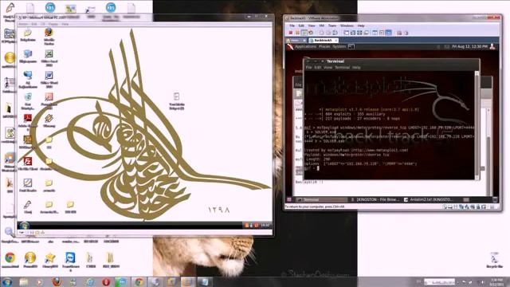Open System menu in BackTrack panel
Screen dimensions: 510x287
(339, 47)
